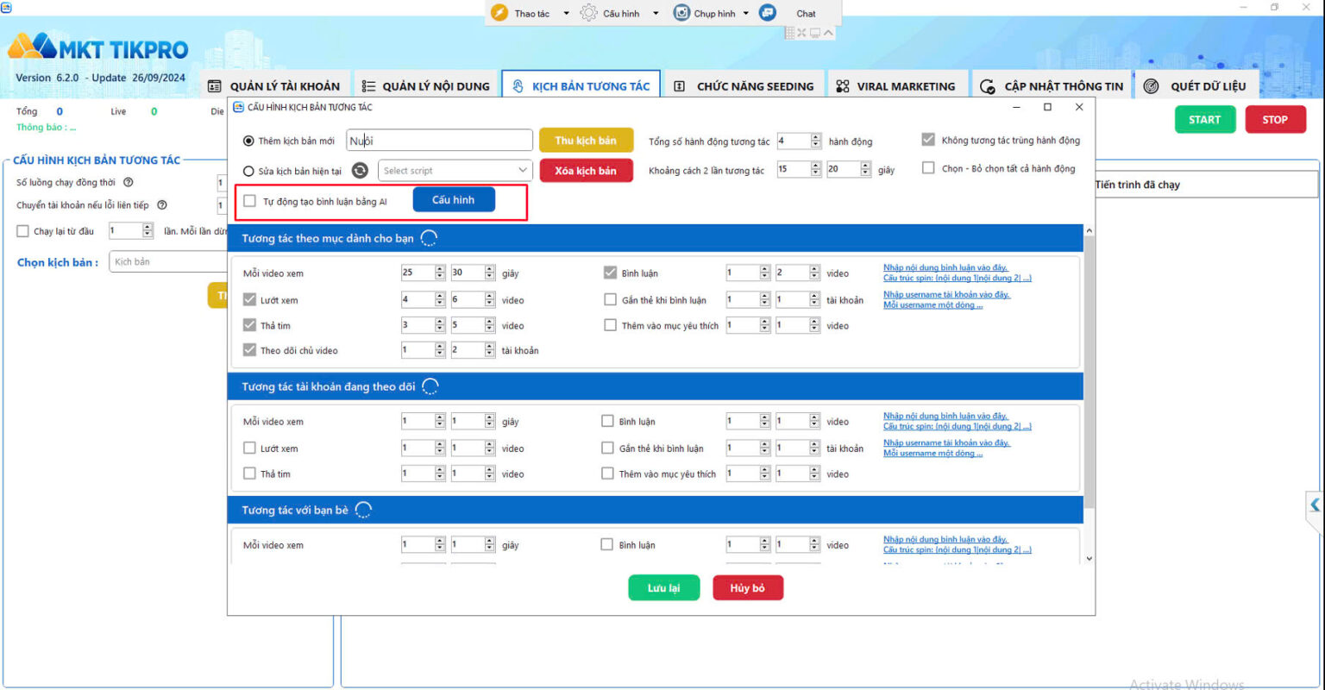Click loading circle icon beside 'Tương tác với bạn bè'

[x=364, y=511]
